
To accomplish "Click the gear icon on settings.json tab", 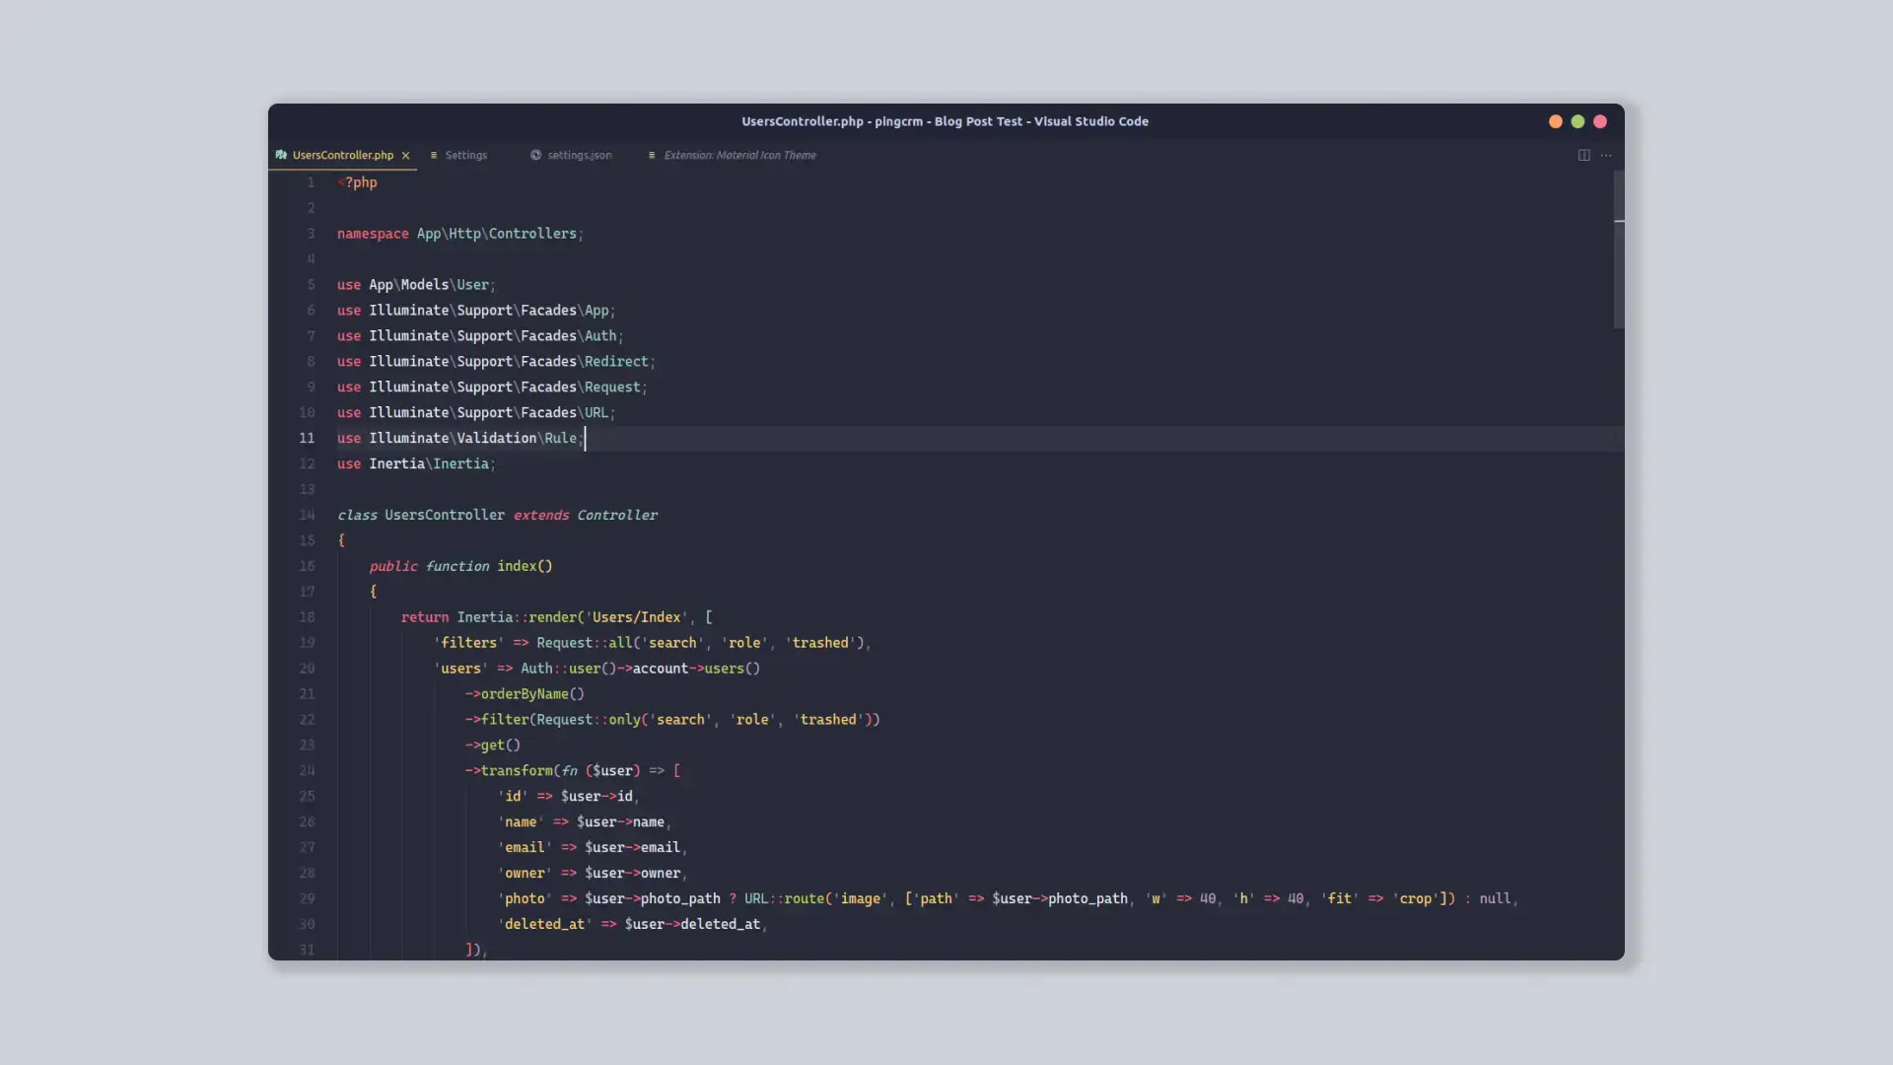I will [535, 155].
